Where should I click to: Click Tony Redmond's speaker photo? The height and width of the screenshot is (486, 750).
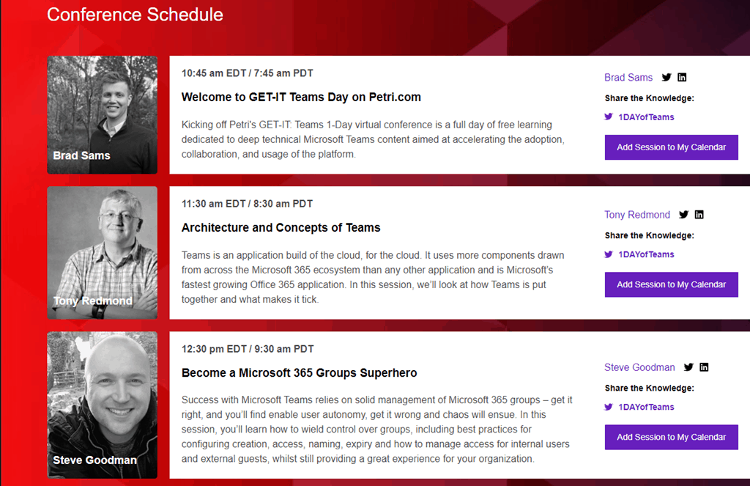click(x=103, y=252)
